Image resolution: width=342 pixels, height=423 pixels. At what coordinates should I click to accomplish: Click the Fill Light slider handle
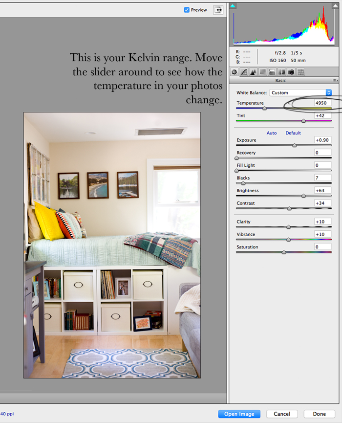(236, 171)
